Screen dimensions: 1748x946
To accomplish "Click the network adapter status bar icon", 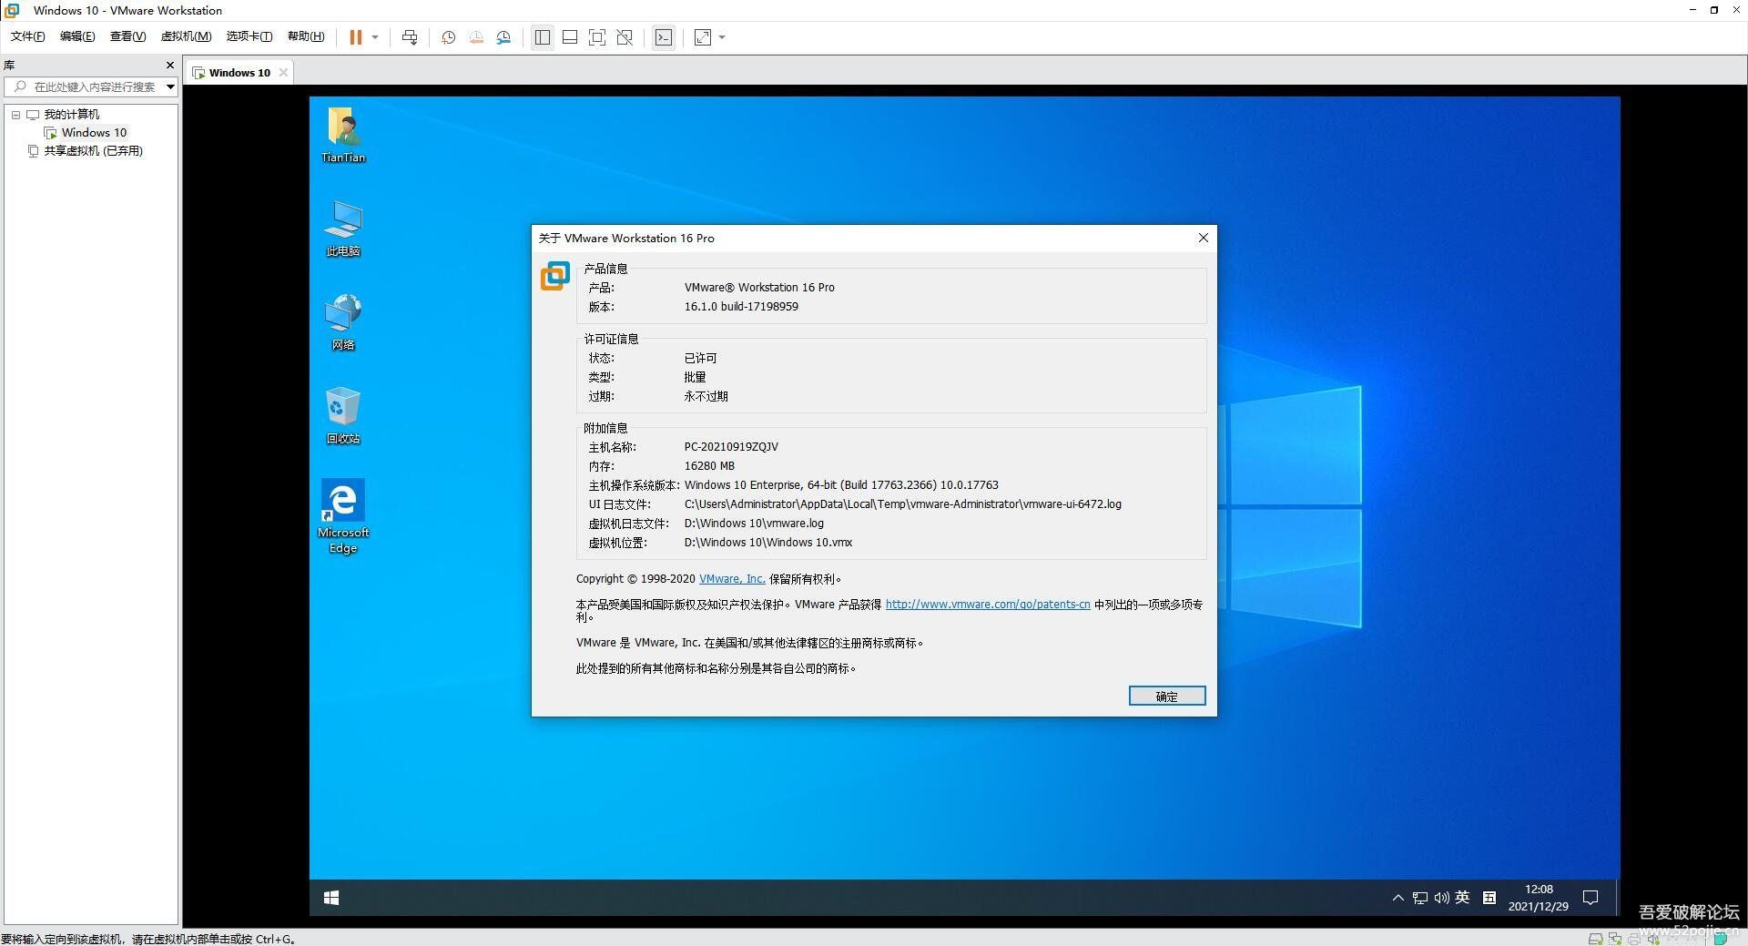I will 1615,939.
